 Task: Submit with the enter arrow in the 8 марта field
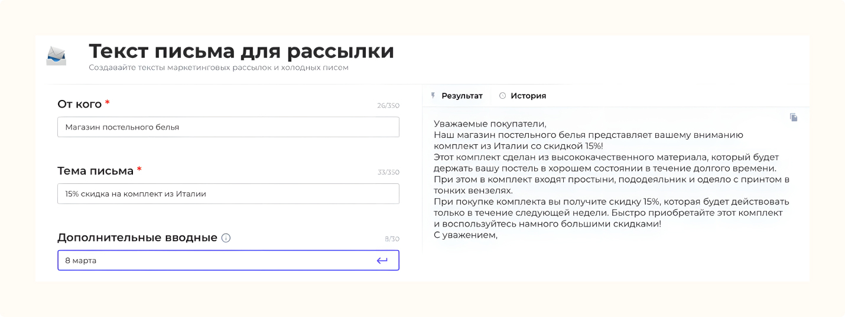coord(382,261)
